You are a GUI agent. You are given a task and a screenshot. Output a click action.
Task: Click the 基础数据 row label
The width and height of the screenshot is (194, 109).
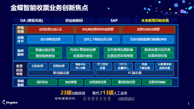(x=20, y=83)
